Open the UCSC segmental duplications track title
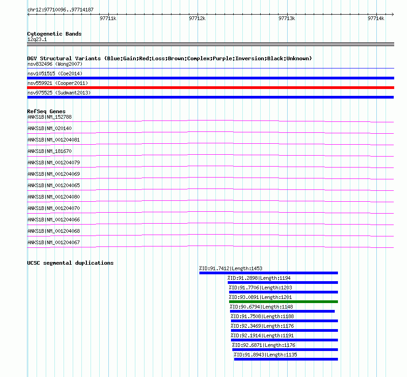The height and width of the screenshot is (377, 407). pyautogui.click(x=70, y=263)
